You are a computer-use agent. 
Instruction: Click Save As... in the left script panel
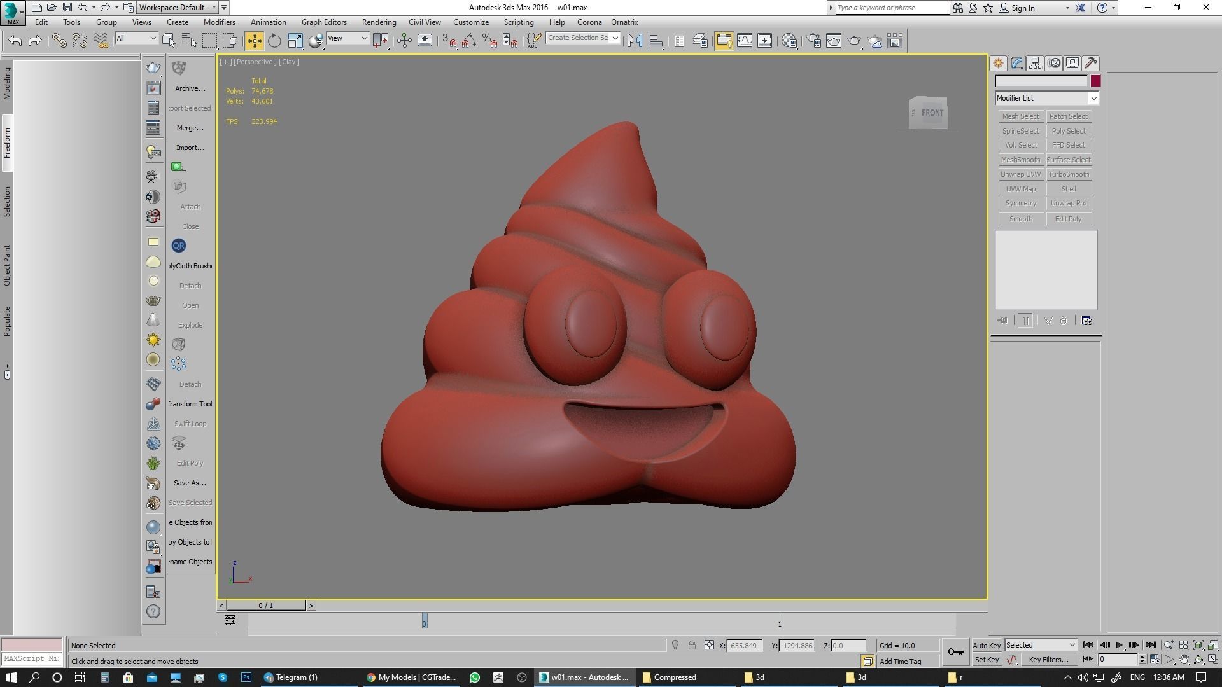[x=190, y=483]
